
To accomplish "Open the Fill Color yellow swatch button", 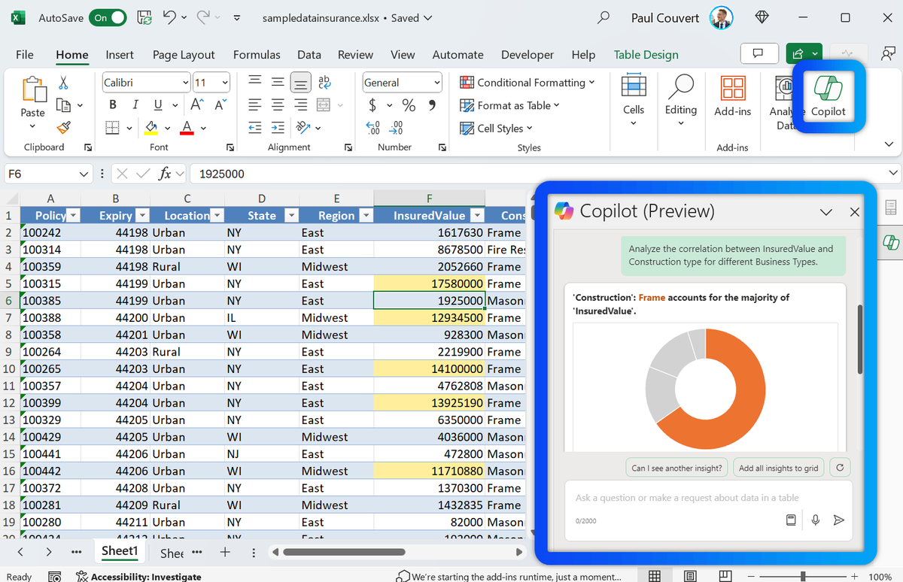I will coord(150,128).
